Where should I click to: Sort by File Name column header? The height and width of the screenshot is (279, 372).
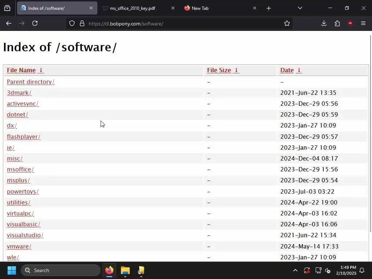[25, 70]
